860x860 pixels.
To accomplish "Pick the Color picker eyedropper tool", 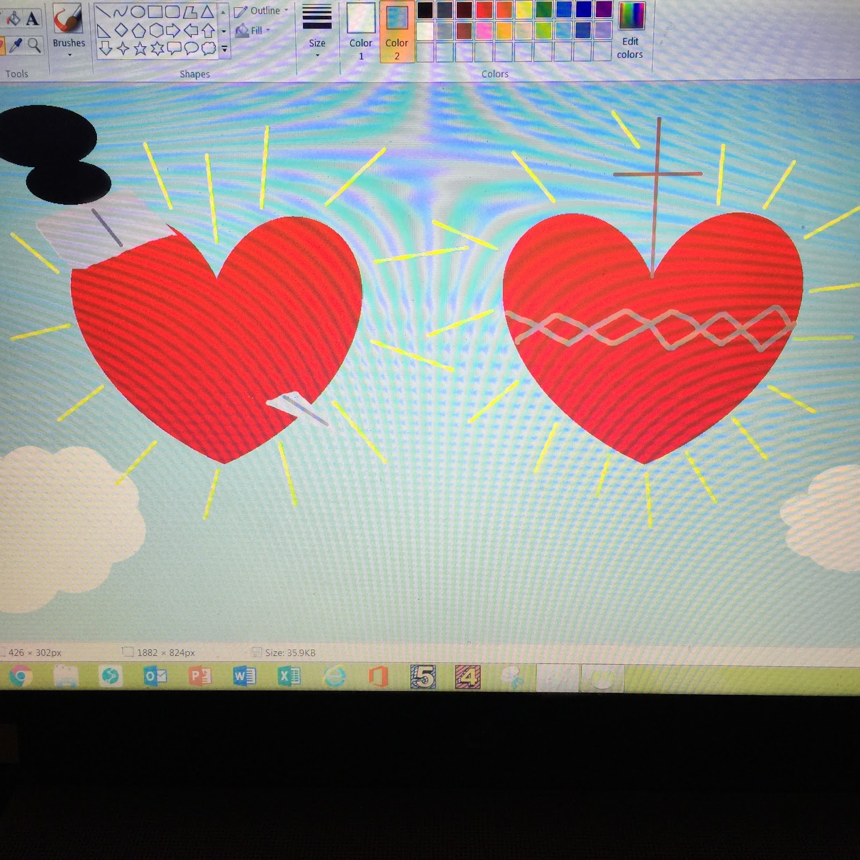I will click(x=16, y=46).
